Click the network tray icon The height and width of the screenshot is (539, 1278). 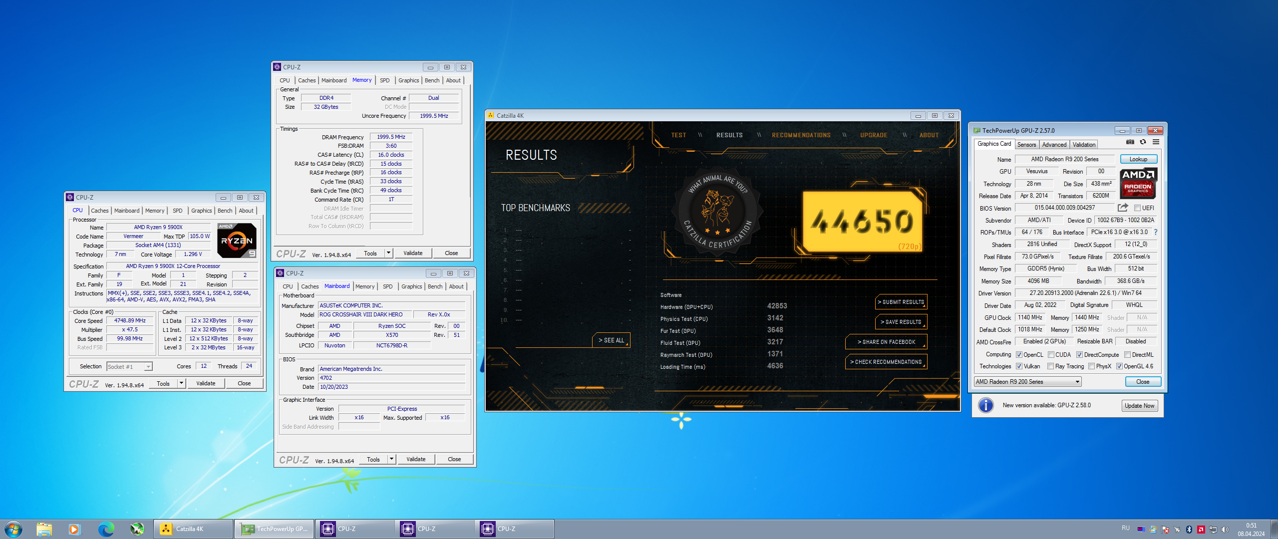(x=1213, y=530)
